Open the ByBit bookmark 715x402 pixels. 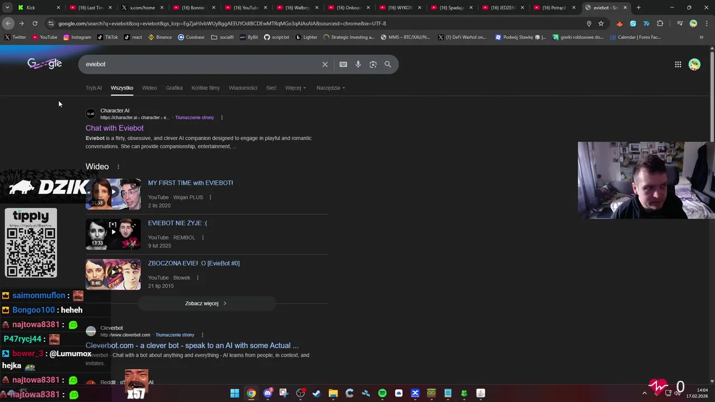point(249,37)
